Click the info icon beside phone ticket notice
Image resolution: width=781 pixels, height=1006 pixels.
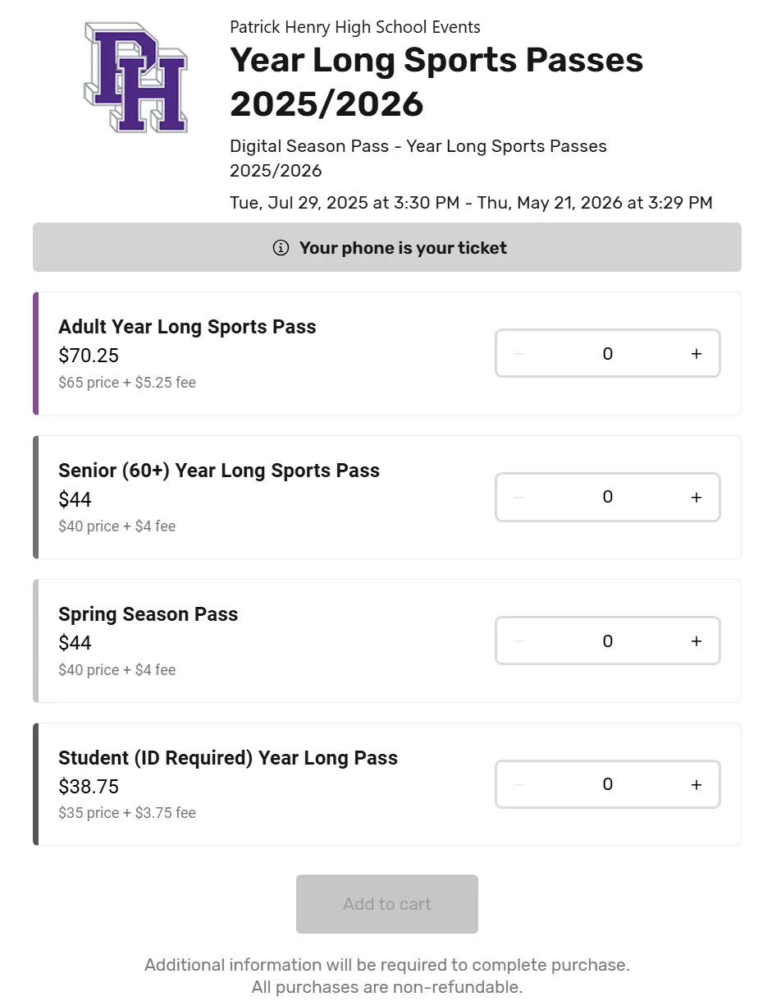tap(281, 248)
